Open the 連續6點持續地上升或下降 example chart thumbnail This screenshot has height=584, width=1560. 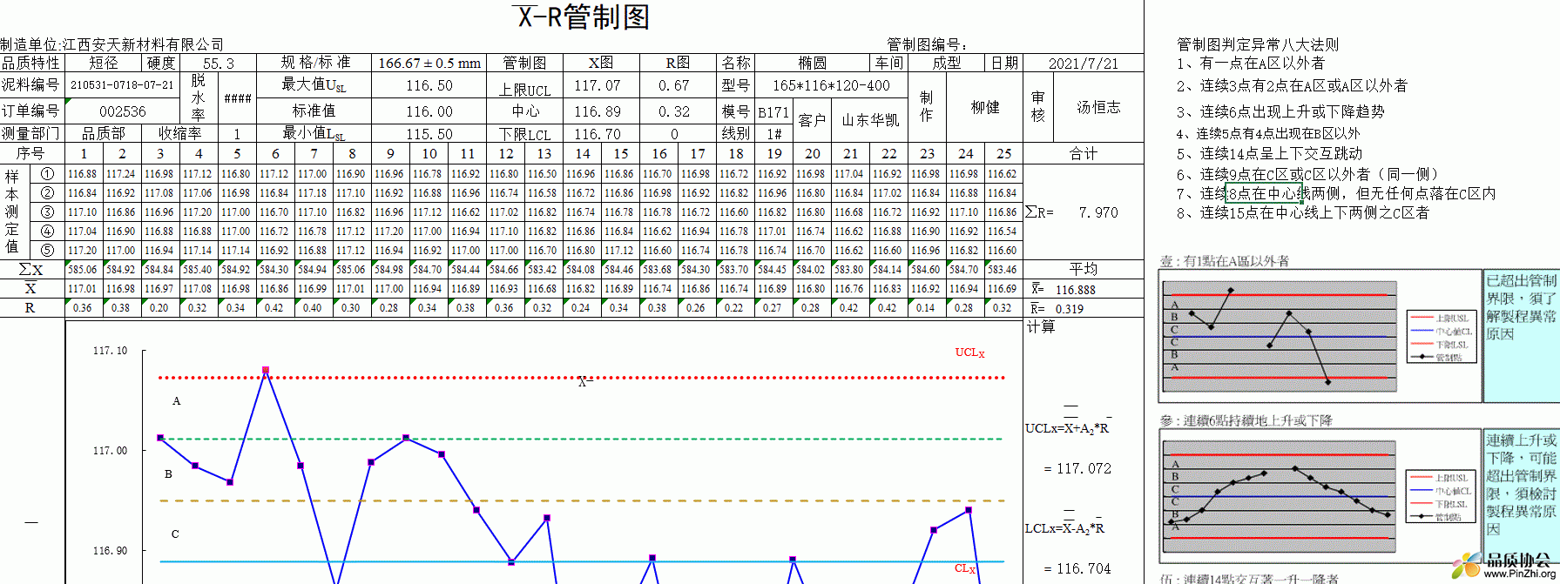tap(1319, 494)
